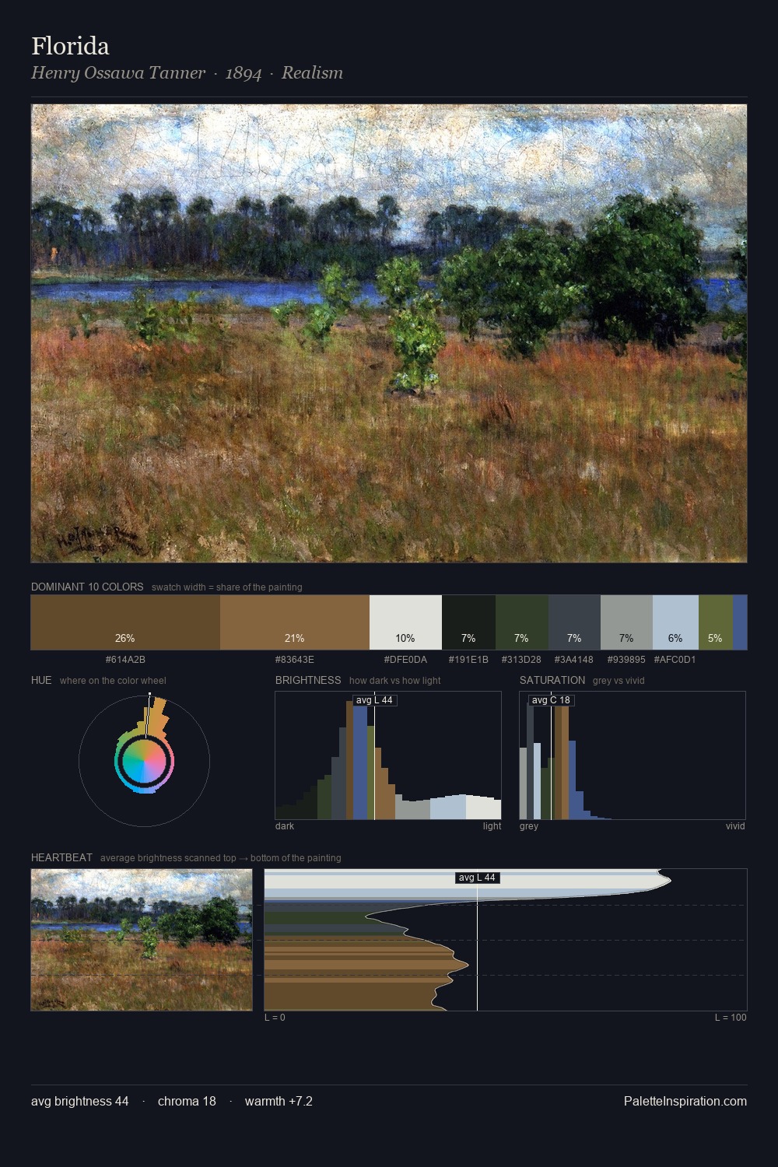Viewport: 778px width, 1167px height.
Task: Click the PaletteInspiration.com link
Action: point(685,1101)
